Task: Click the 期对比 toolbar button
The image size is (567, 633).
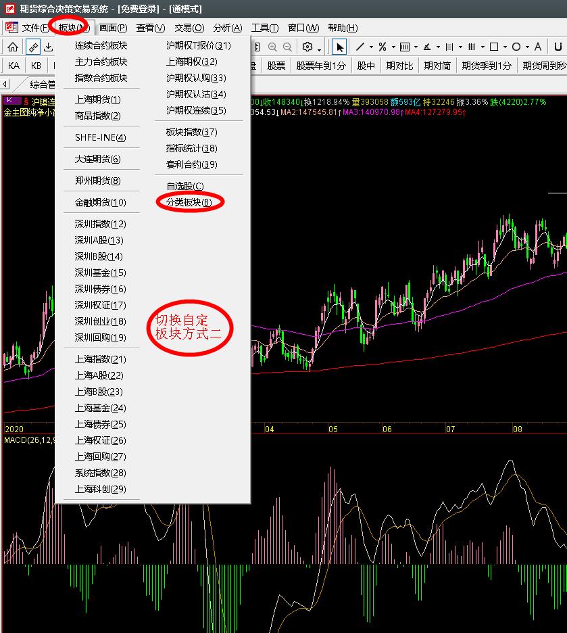Action: pyautogui.click(x=399, y=66)
